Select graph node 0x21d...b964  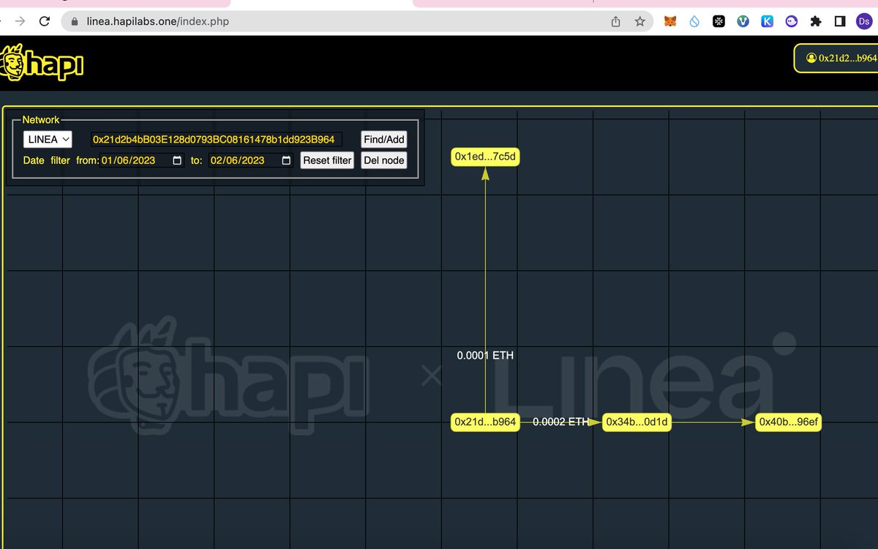coord(485,422)
